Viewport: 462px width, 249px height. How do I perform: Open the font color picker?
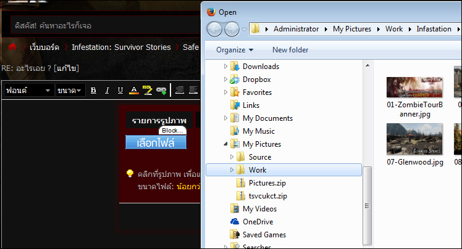133,91
